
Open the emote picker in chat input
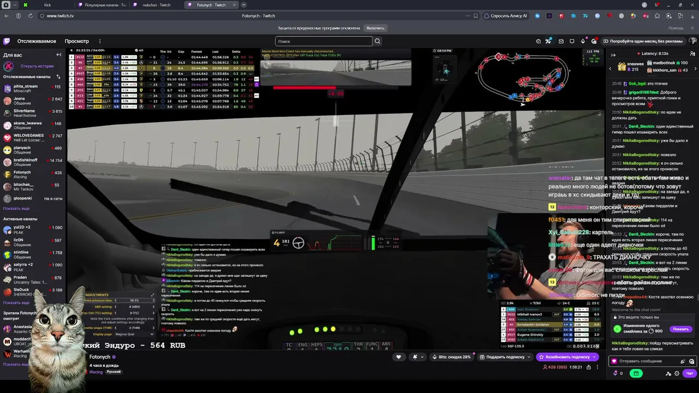691,361
